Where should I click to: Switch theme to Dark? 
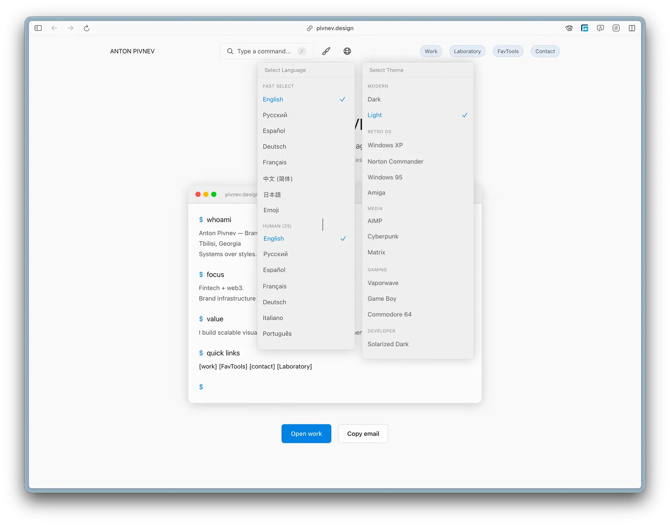tap(374, 99)
